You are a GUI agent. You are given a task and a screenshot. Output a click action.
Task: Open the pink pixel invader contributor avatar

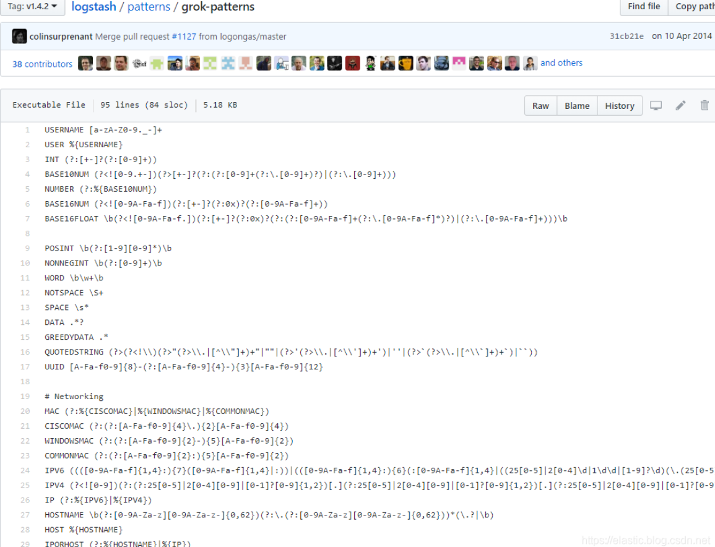459,63
